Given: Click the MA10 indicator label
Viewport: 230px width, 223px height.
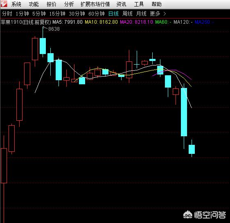Looking at the screenshot, I should click(101, 22).
